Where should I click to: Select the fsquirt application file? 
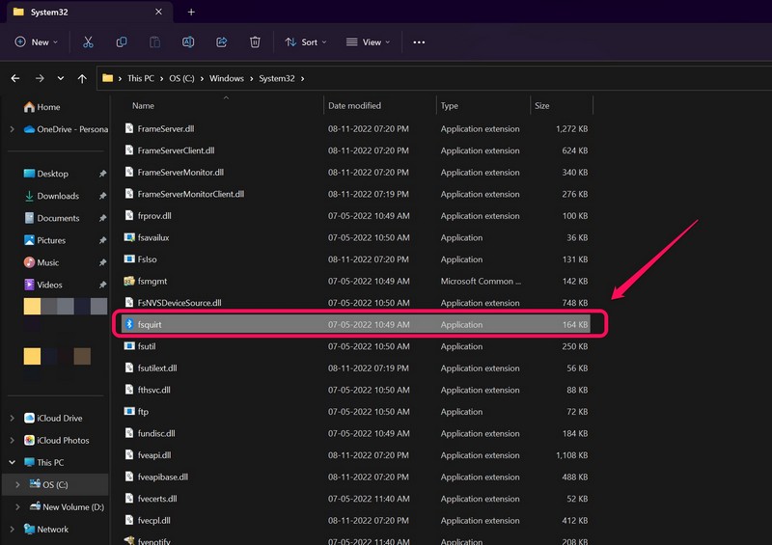coord(150,325)
